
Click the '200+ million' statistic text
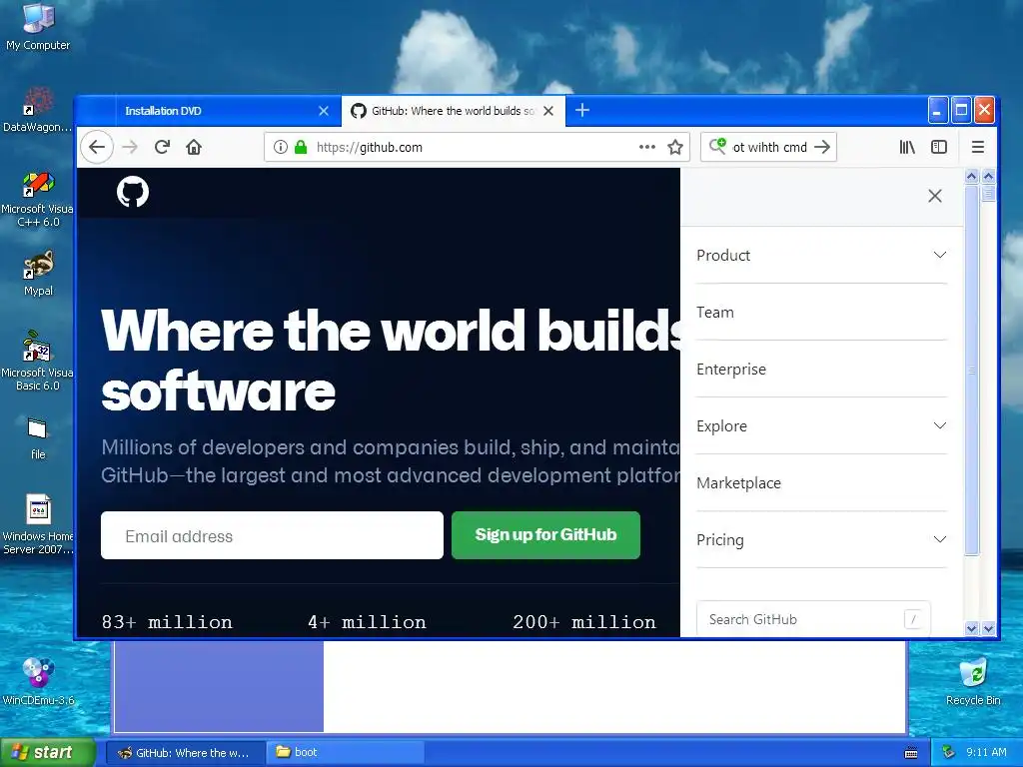point(583,622)
